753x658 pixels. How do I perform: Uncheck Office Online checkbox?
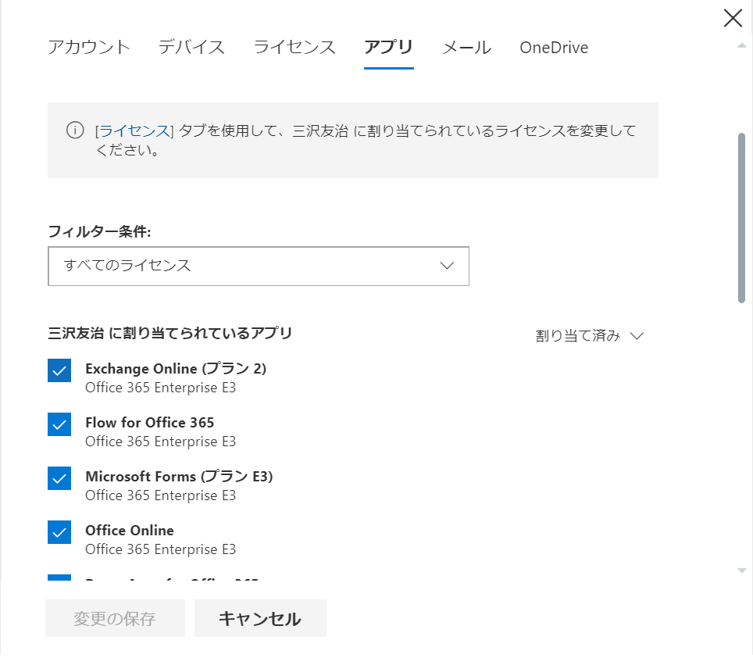(x=59, y=532)
